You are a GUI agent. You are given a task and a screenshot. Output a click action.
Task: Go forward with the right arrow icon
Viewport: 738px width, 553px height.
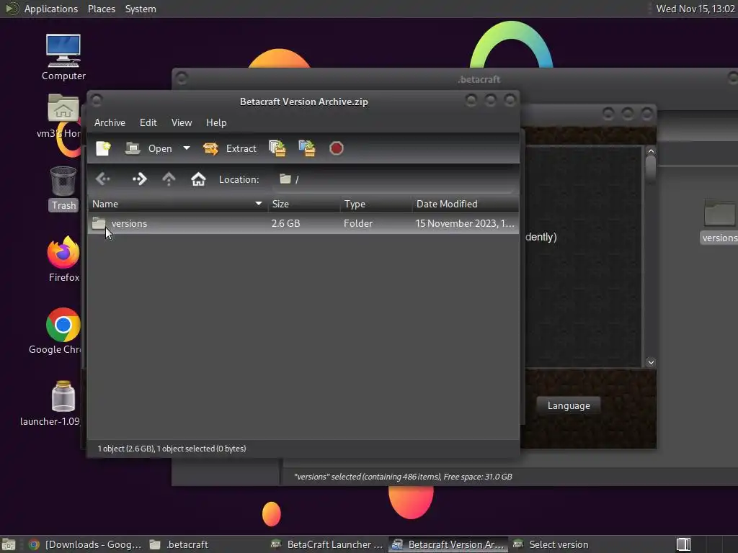tap(139, 179)
